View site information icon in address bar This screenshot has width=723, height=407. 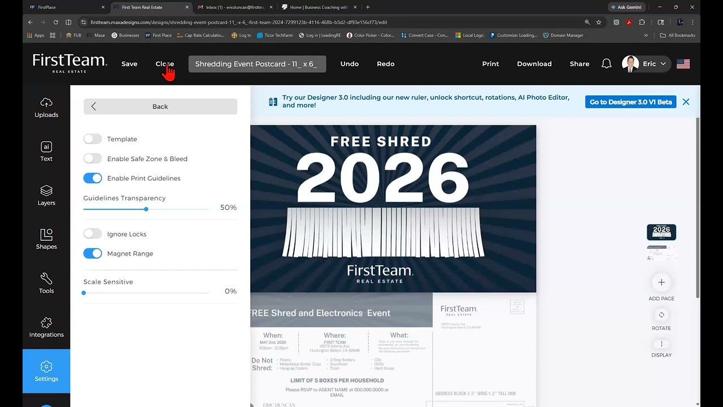[84, 22]
